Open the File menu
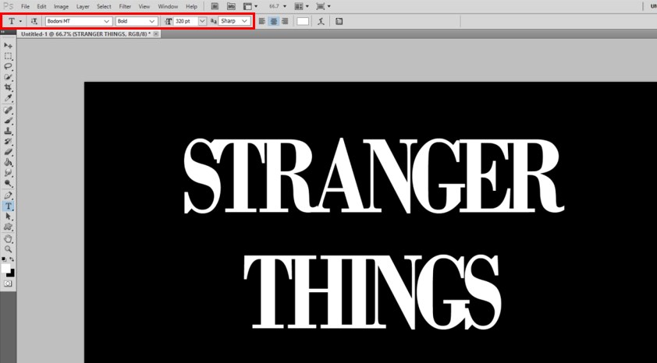The width and height of the screenshot is (657, 363). coord(25,7)
